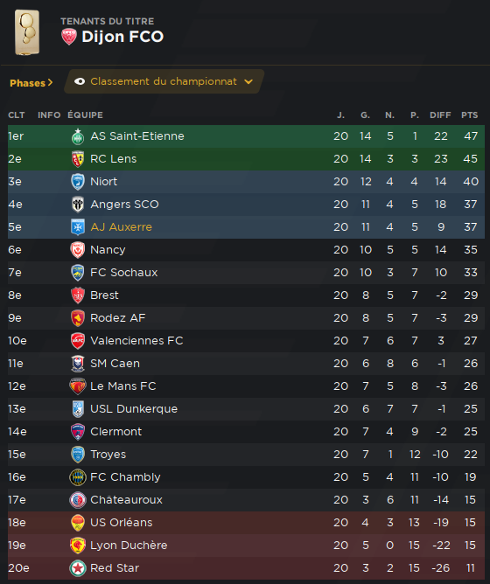Click the AS Saint-Etienne club crest

point(78,136)
